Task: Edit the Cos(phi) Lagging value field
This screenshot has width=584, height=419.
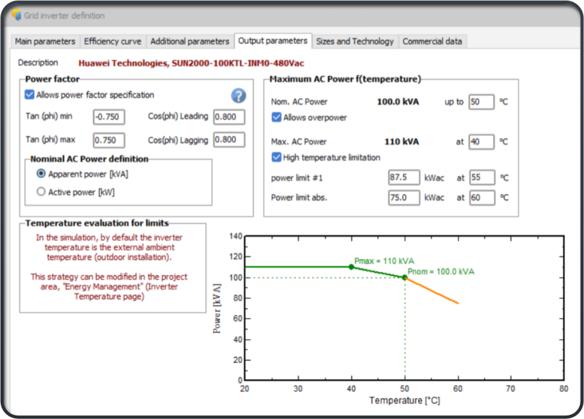Action: pyautogui.click(x=228, y=140)
